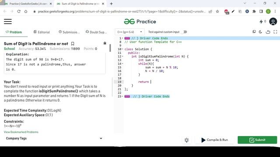Click 'Expected Auxiliary Space' text line
This screenshot has height=157, width=280.
[x=28, y=115]
